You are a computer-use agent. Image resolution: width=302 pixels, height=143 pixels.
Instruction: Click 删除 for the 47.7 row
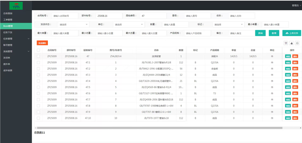(x=295, y=100)
